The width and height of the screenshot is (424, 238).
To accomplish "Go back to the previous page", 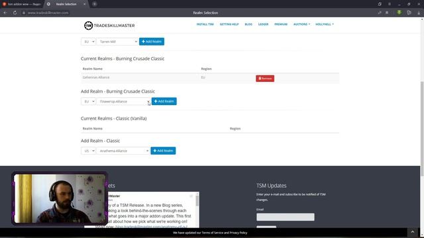I will click(5, 13).
